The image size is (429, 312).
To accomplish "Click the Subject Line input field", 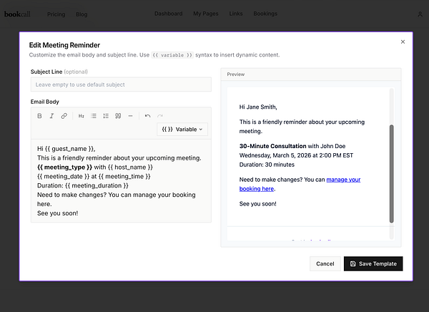I will [x=121, y=84].
